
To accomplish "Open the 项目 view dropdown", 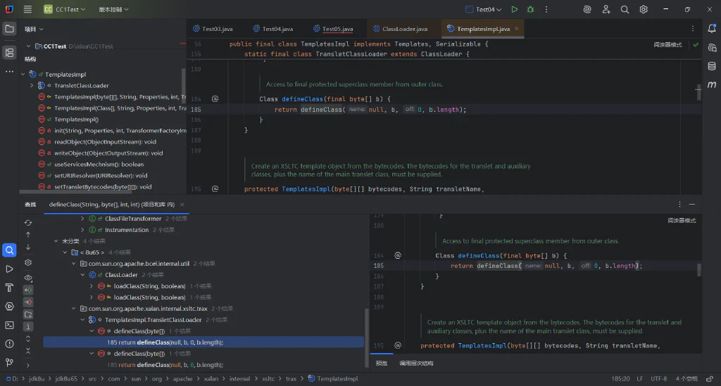I will pos(34,29).
